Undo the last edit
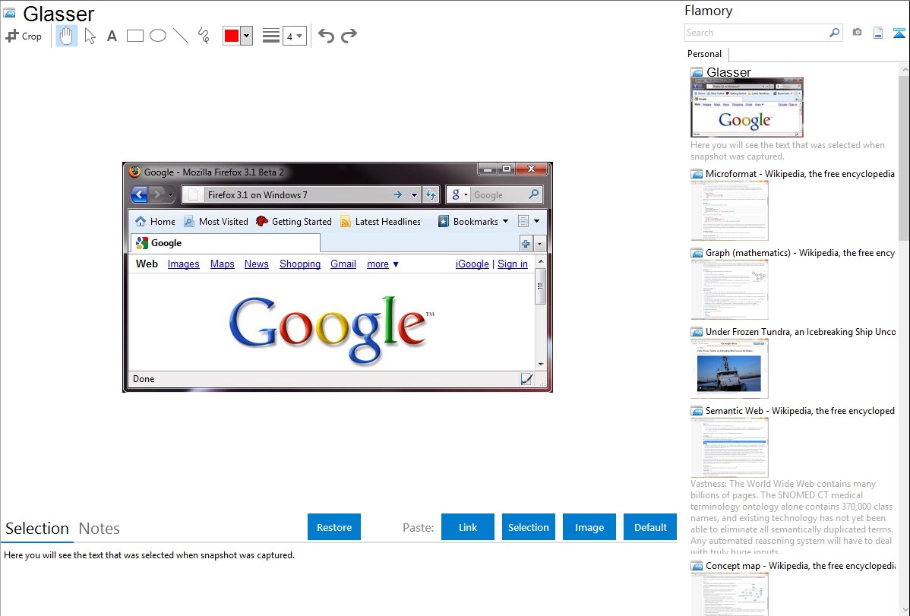910x616 pixels. pos(326,36)
